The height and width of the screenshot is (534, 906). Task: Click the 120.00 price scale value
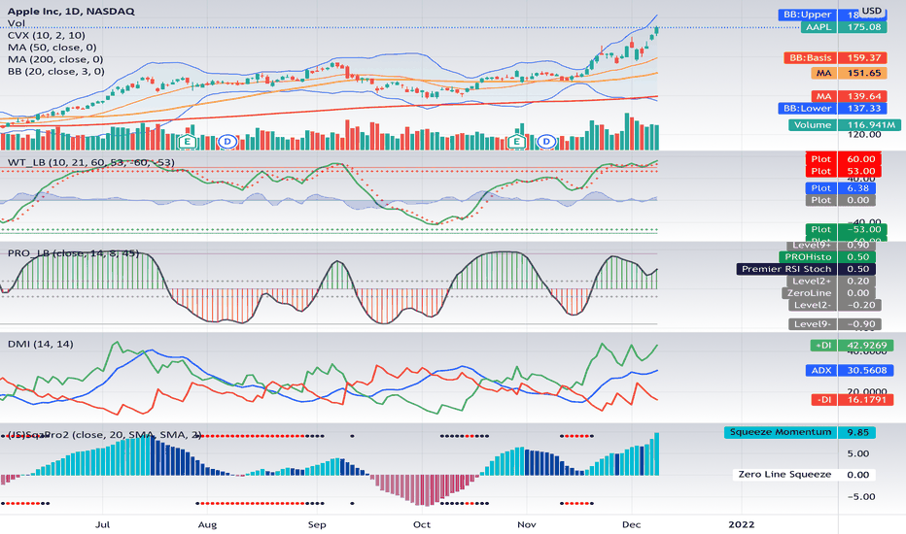(x=864, y=135)
